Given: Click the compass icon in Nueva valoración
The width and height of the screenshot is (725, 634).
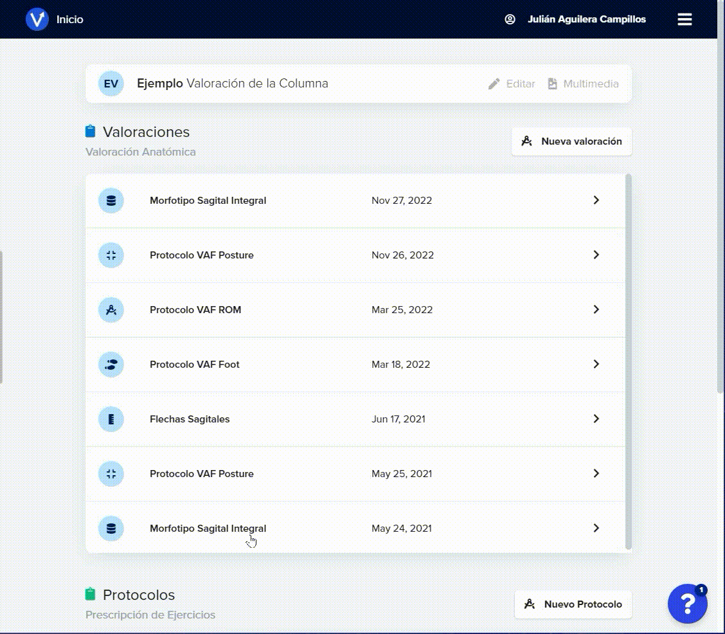Looking at the screenshot, I should point(526,141).
